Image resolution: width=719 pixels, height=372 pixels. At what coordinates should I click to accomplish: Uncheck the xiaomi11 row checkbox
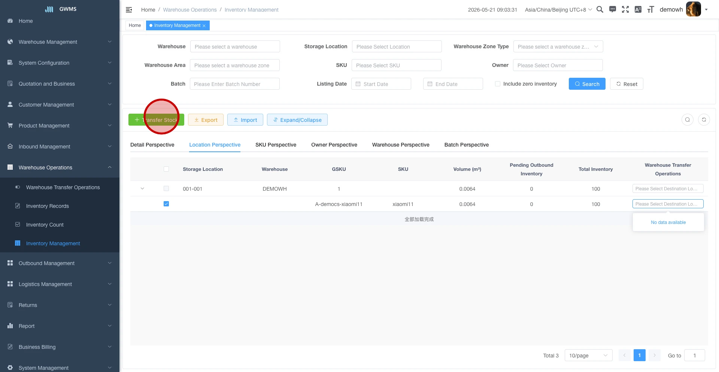click(x=166, y=204)
